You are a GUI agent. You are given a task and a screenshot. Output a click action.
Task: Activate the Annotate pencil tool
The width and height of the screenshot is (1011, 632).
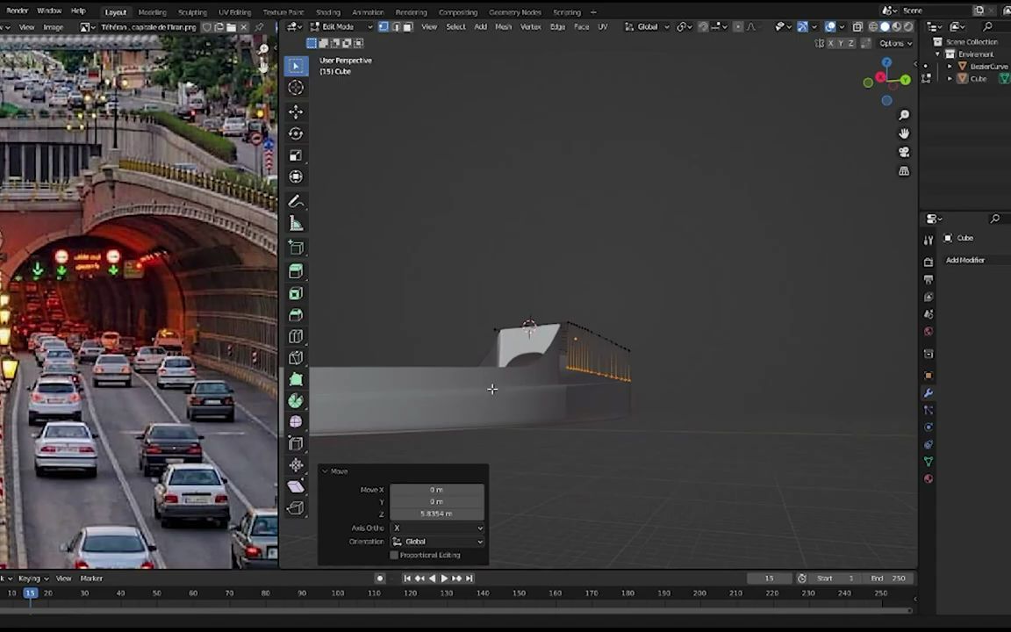point(296,201)
